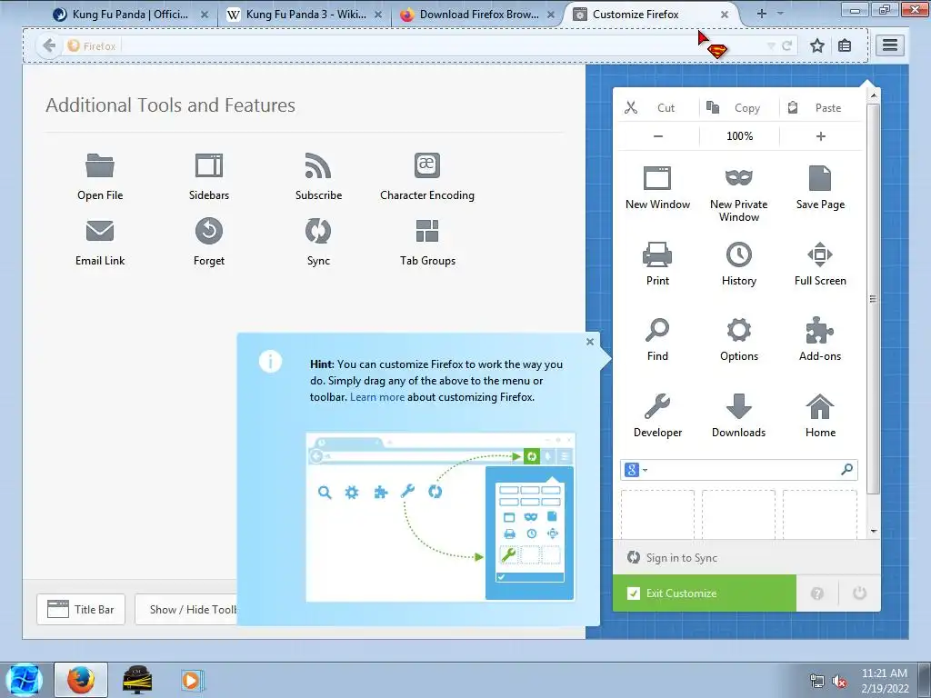This screenshot has height=698, width=931.
Task: Click the Add-ons puzzle icon
Action: tap(820, 330)
